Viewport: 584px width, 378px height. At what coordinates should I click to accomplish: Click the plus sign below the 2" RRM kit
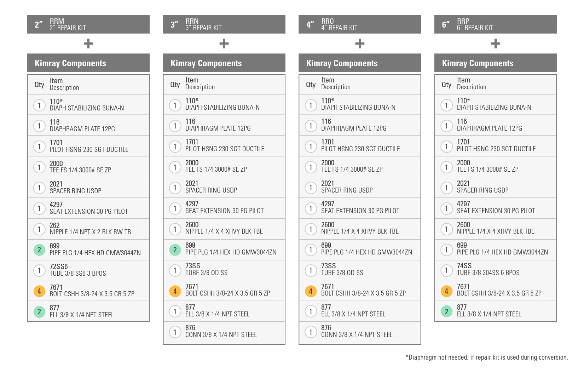click(88, 44)
